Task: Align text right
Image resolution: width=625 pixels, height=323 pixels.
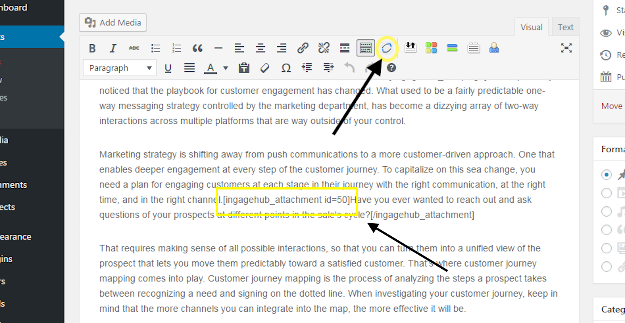Action: point(282,48)
